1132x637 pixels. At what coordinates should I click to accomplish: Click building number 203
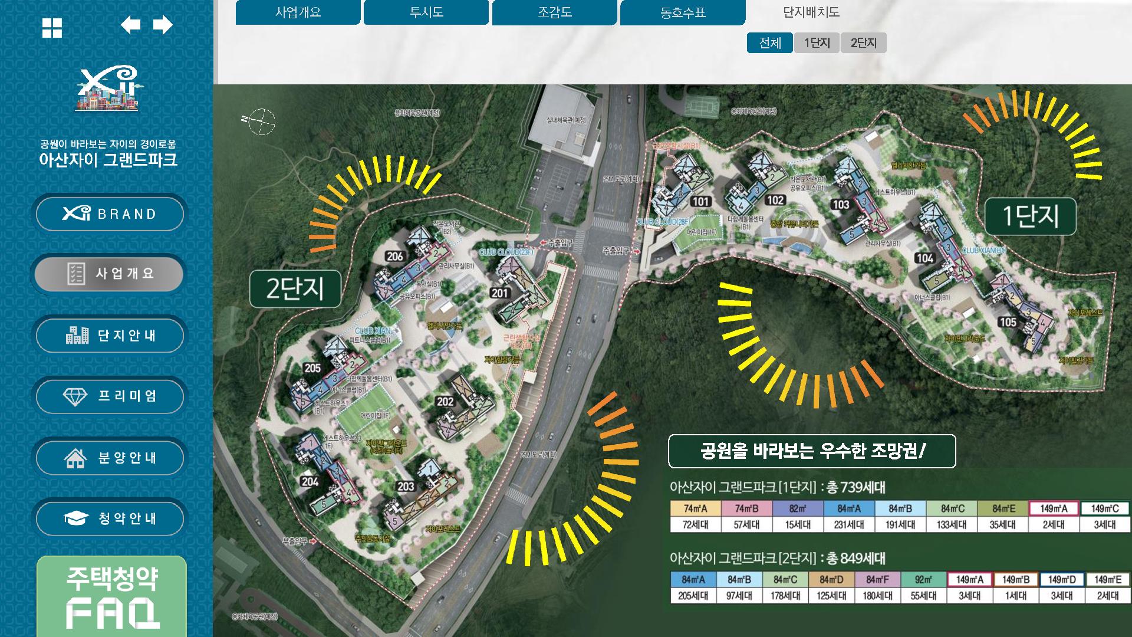point(406,487)
